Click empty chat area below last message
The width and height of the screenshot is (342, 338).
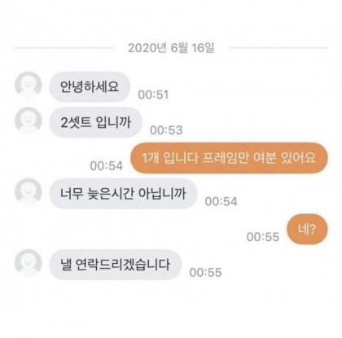[x=171, y=309]
